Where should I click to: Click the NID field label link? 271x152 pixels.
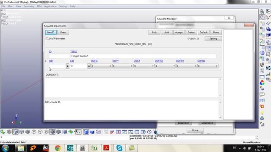tap(51, 61)
